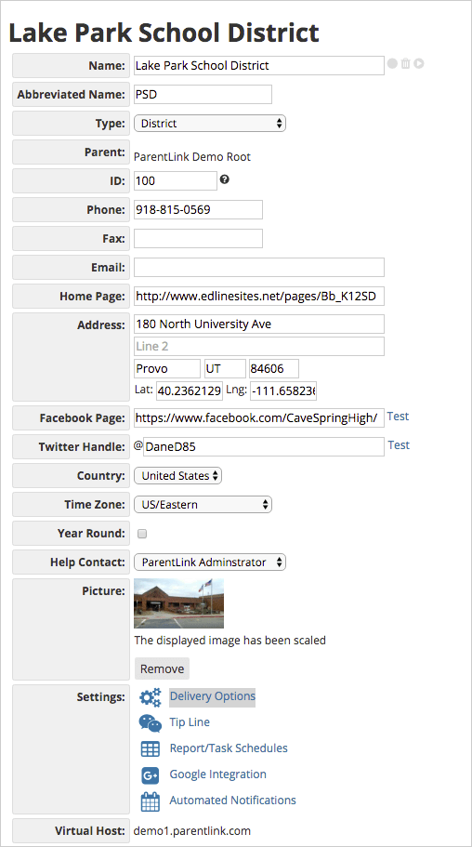Click the school building picture thumbnail
The width and height of the screenshot is (472, 847).
point(178,603)
